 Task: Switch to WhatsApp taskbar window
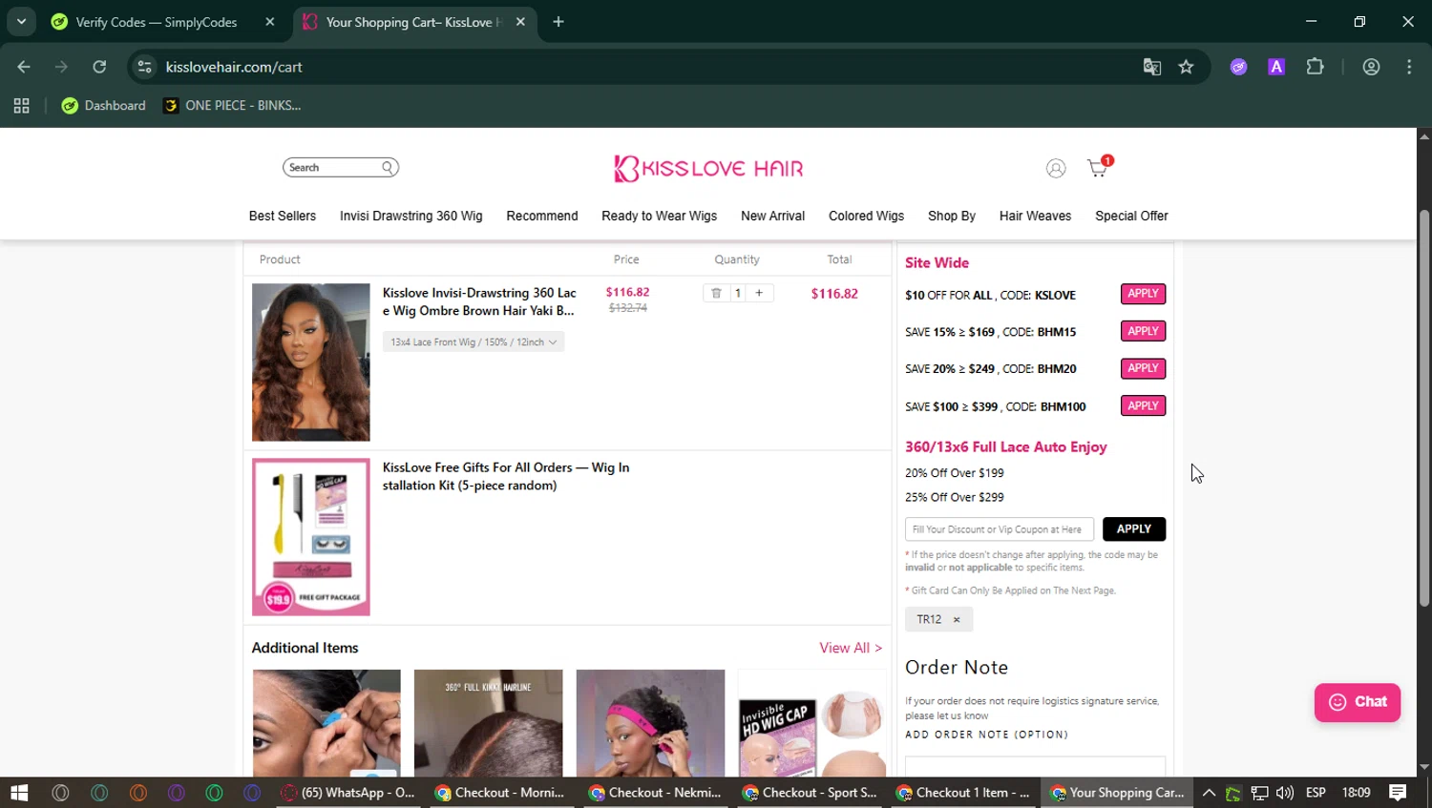pos(349,793)
